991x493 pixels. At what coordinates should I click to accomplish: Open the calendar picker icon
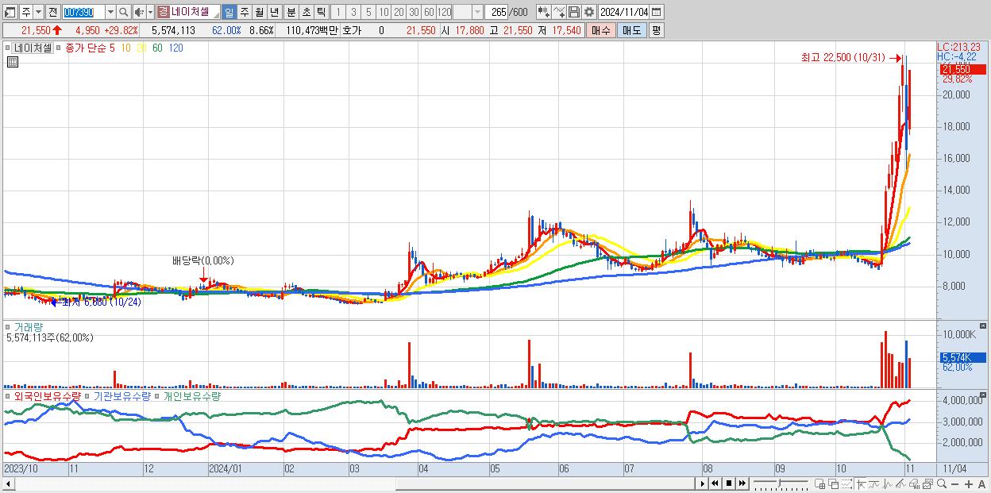[x=657, y=13]
